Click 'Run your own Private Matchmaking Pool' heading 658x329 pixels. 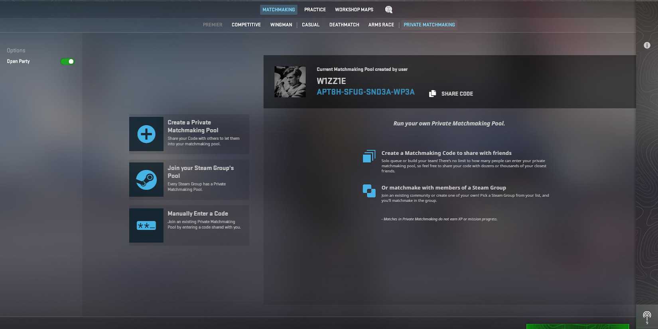449,124
